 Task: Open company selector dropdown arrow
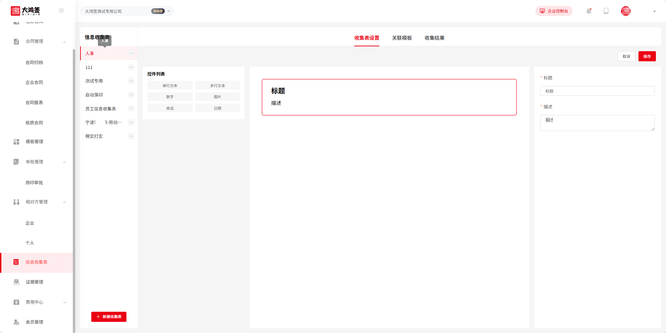tap(169, 11)
